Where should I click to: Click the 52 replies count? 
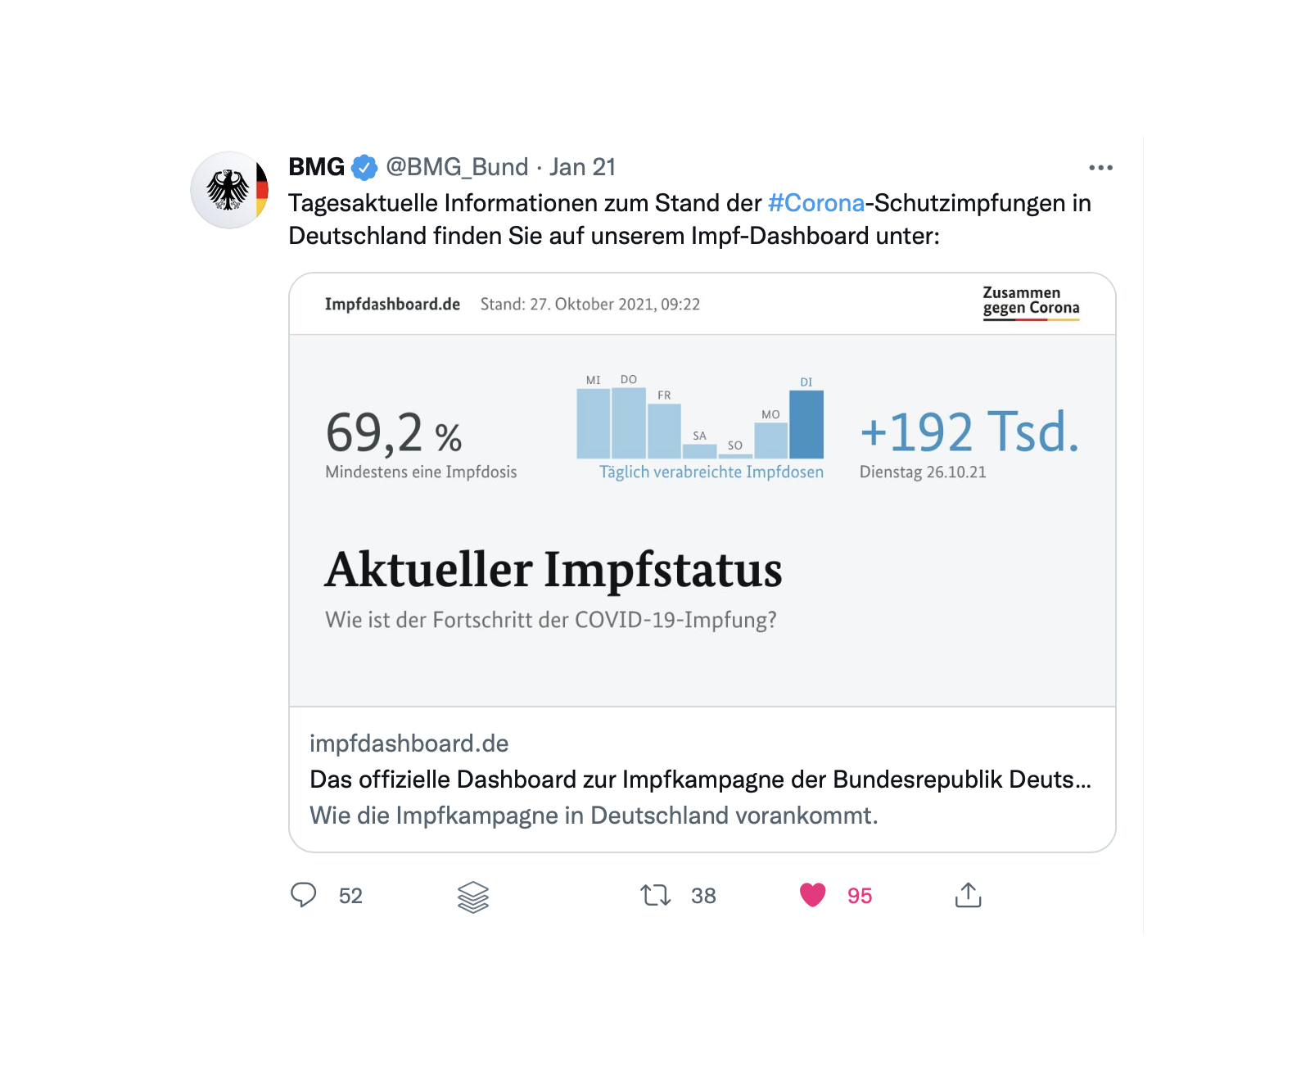pyautogui.click(x=350, y=896)
